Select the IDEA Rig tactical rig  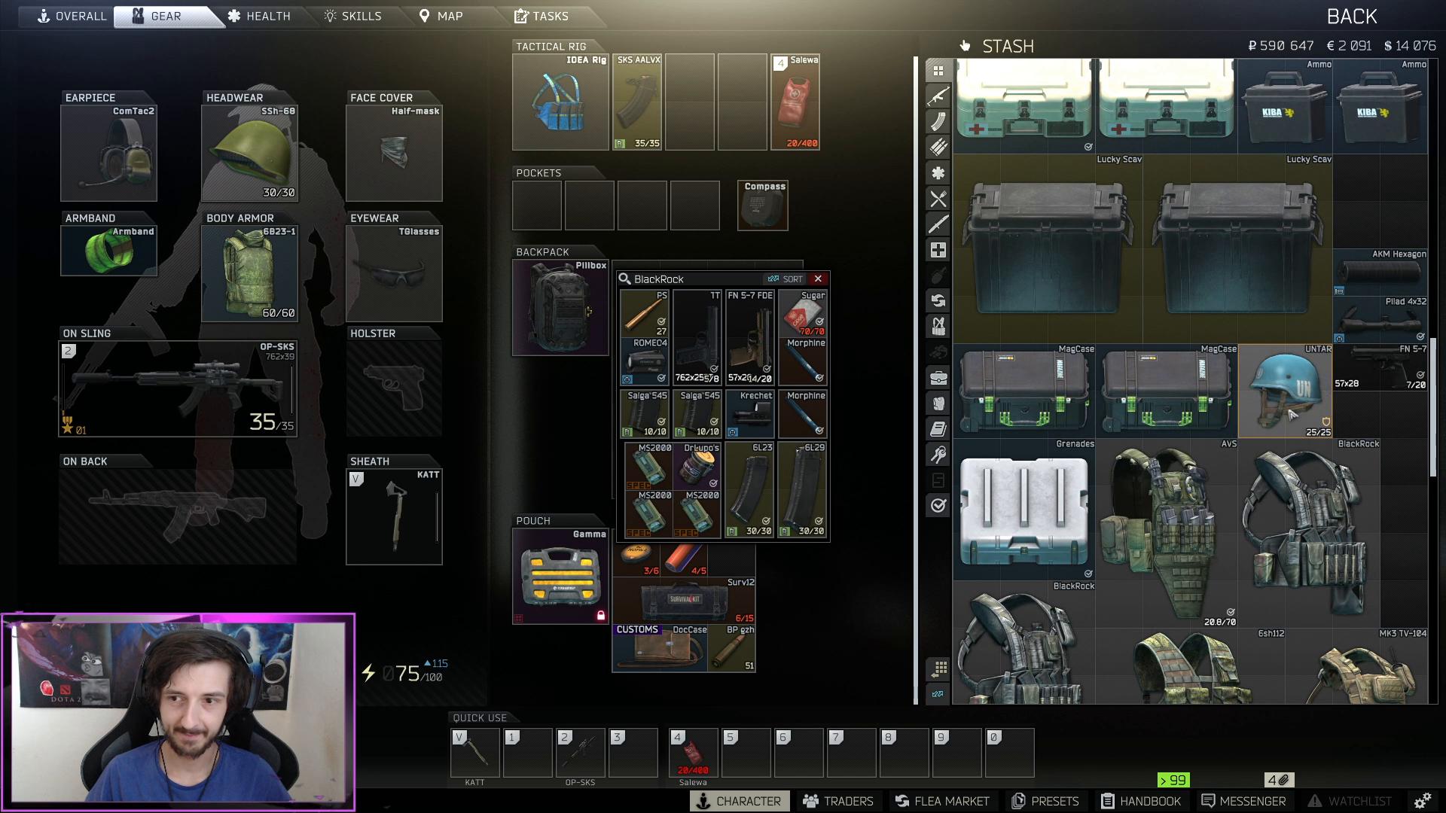[560, 102]
